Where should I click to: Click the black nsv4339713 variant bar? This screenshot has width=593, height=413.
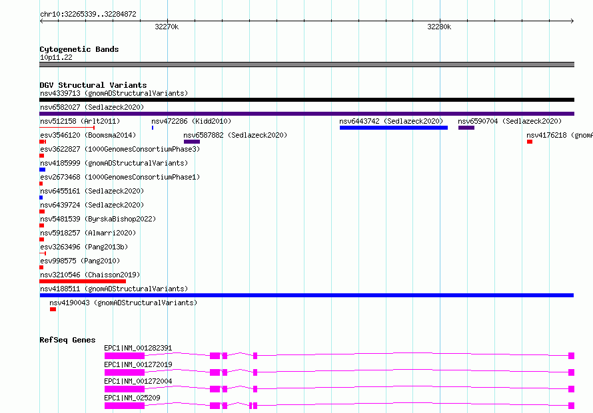306,100
